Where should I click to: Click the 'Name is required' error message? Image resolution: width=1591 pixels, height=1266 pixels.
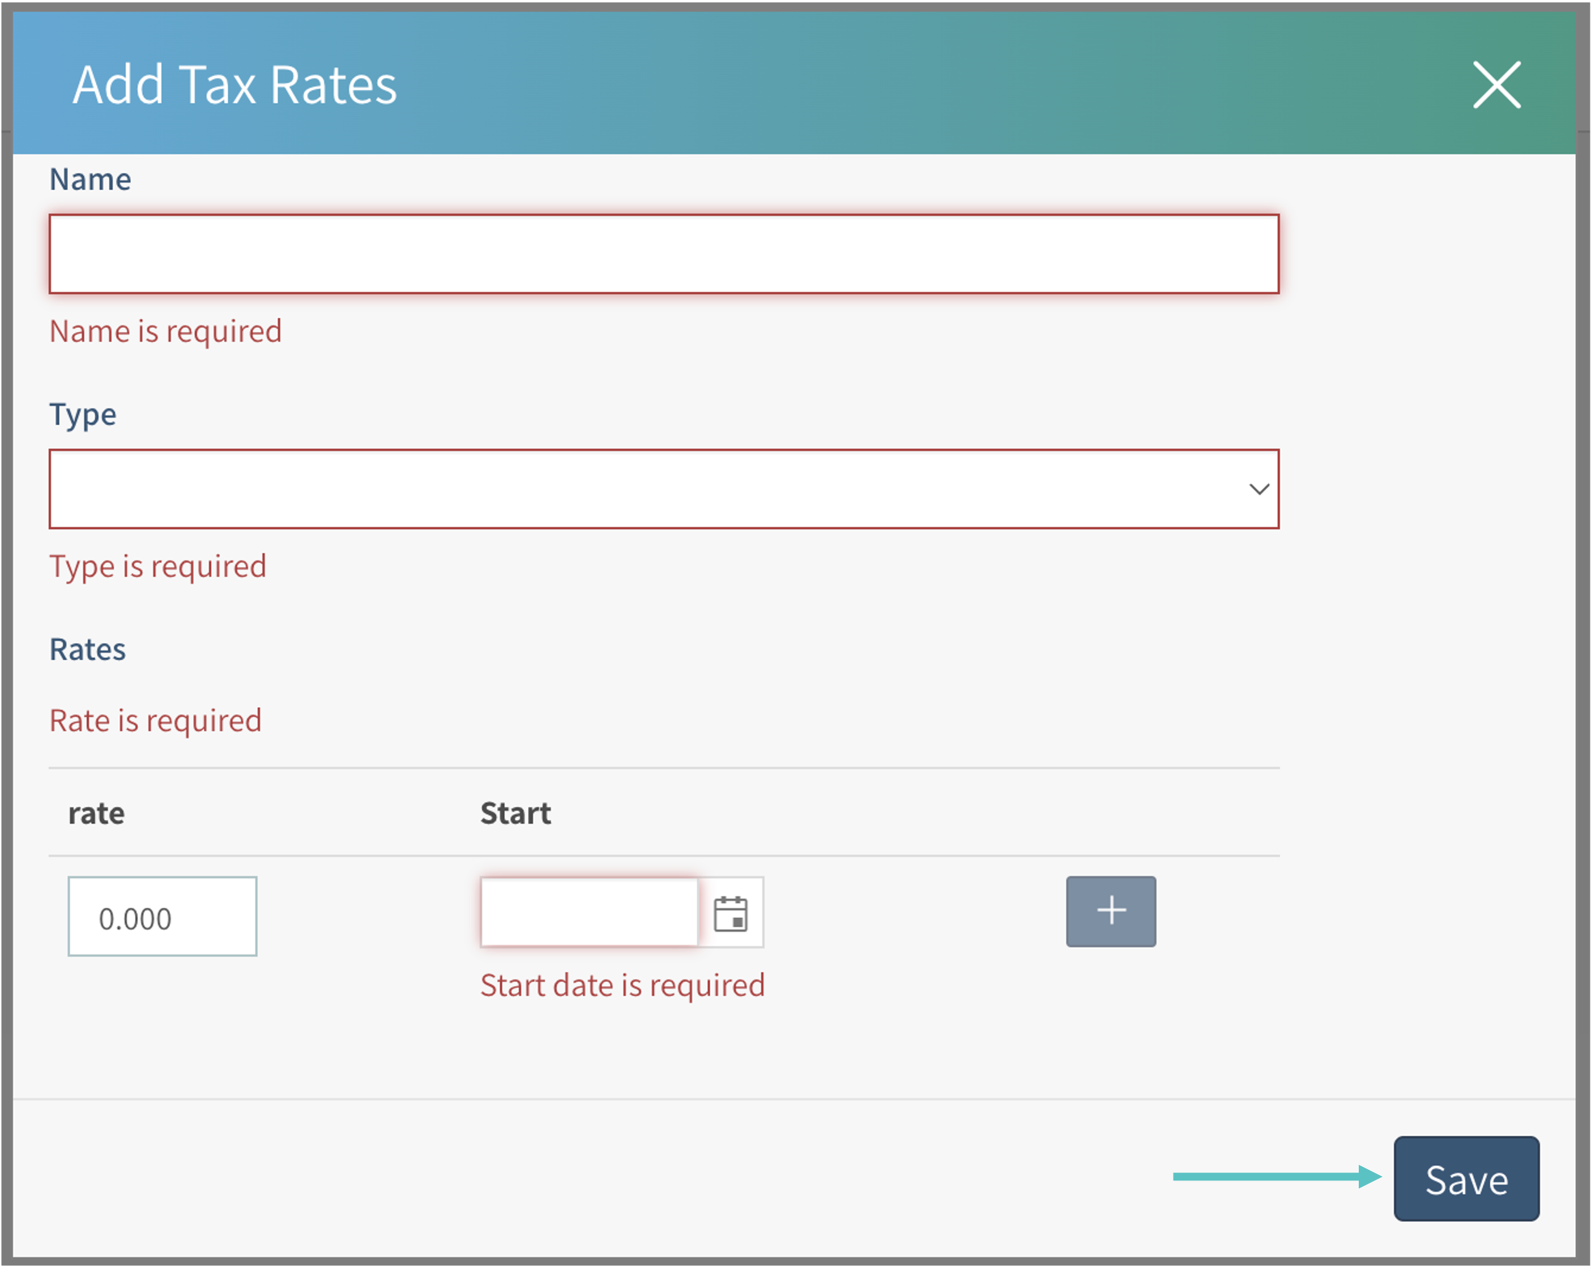(x=165, y=331)
